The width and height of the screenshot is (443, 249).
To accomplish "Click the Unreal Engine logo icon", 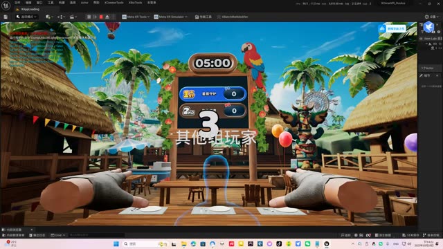I will [x=6, y=6].
